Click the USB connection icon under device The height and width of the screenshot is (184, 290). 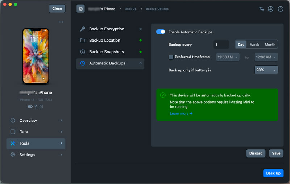[x=36, y=106]
